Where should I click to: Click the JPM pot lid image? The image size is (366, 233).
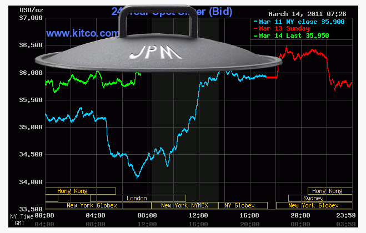click(x=158, y=39)
